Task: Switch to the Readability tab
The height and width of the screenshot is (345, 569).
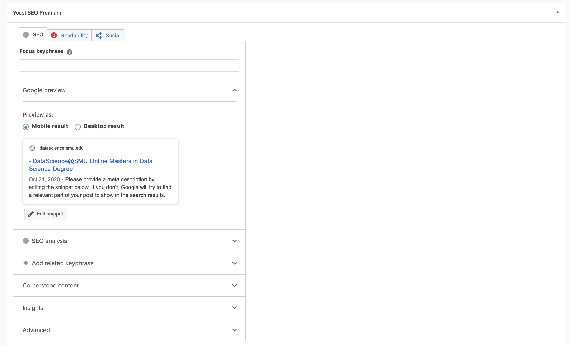Action: [x=74, y=35]
